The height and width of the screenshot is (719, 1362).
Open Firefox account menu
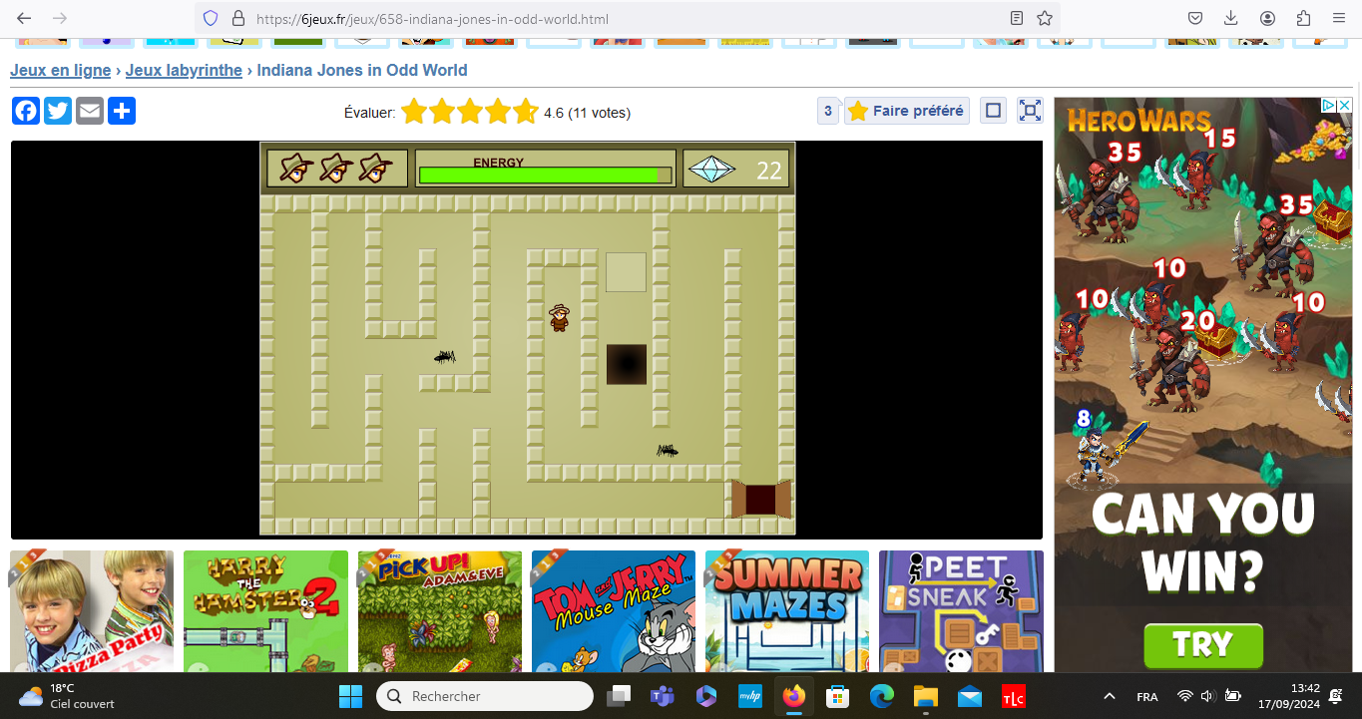(x=1267, y=18)
